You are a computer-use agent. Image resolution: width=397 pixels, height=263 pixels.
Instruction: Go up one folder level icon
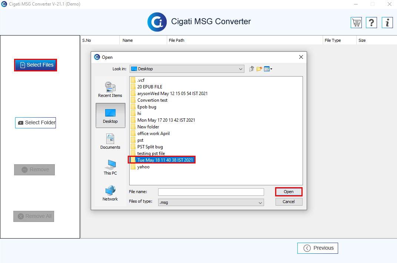click(251, 69)
